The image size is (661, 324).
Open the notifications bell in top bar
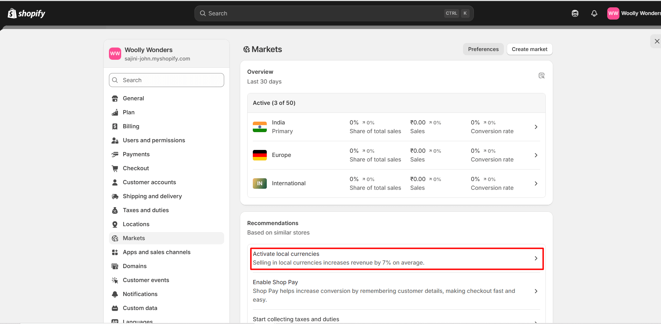coord(594,13)
